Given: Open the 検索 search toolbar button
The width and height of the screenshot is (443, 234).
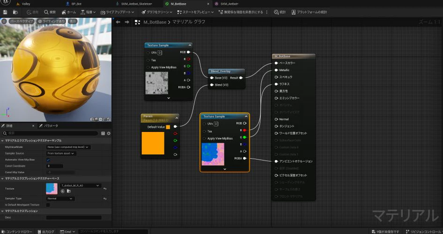Looking at the screenshot, I should 50,12.
